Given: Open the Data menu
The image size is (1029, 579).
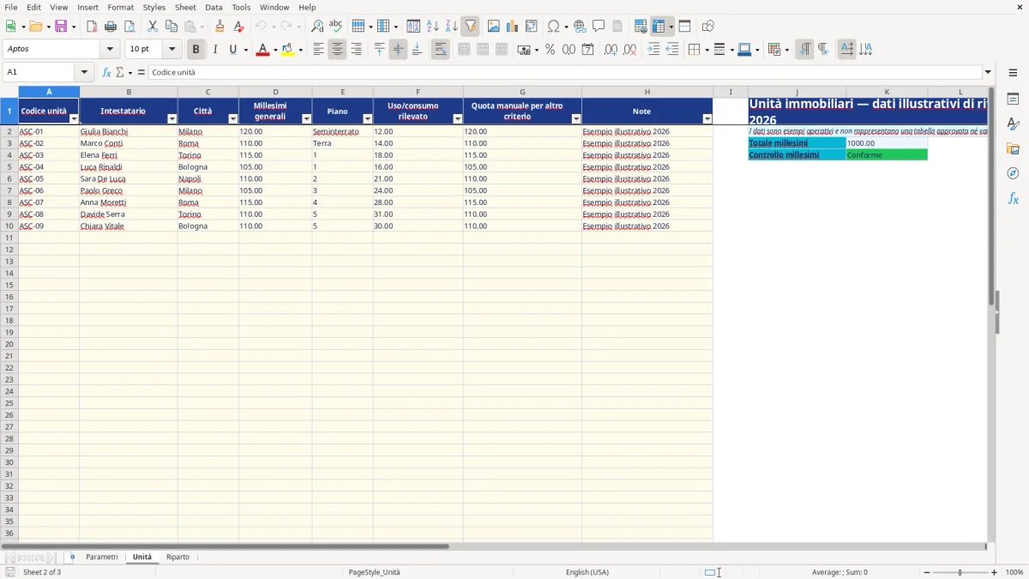Looking at the screenshot, I should point(214,7).
